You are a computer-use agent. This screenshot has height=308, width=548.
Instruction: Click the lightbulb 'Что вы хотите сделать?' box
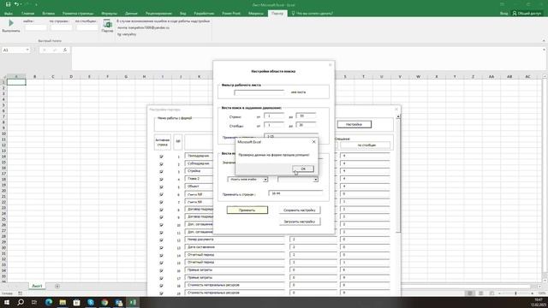coord(312,14)
